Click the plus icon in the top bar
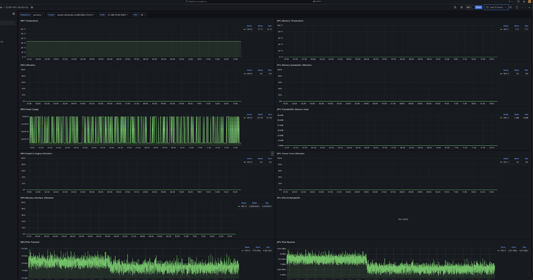Image resolution: width=533 pixels, height=280 pixels. pyautogui.click(x=509, y=2)
